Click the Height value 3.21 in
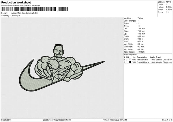Viewport: 173px width, 122px height. 169,7
